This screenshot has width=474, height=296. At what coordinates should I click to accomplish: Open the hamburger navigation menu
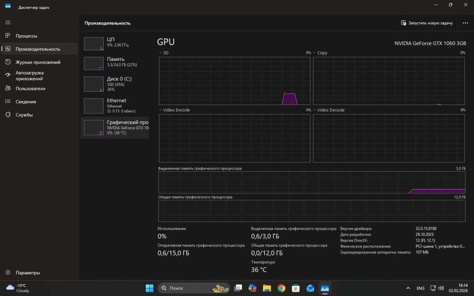click(x=8, y=22)
